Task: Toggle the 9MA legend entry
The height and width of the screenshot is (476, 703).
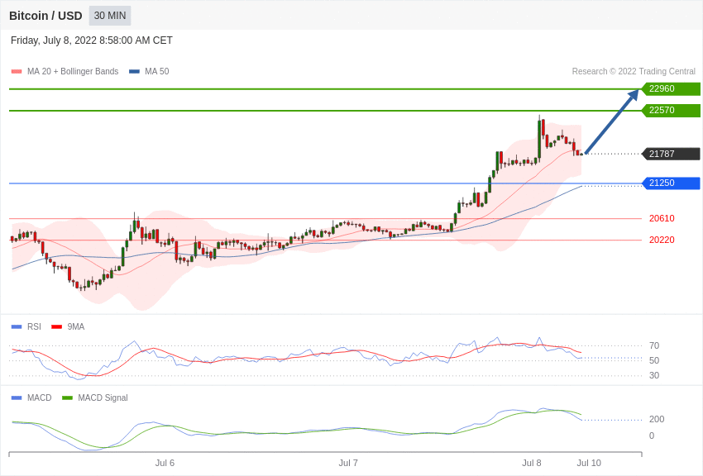Action: click(68, 327)
